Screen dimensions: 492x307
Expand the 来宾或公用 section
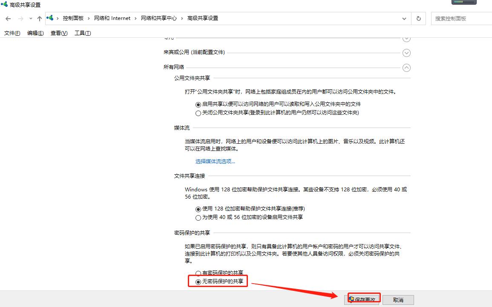pos(406,53)
